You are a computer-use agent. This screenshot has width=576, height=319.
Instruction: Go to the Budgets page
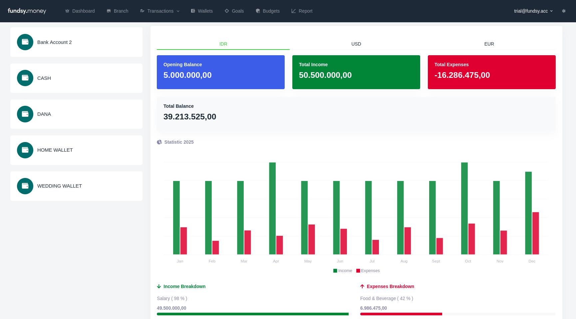point(268,11)
